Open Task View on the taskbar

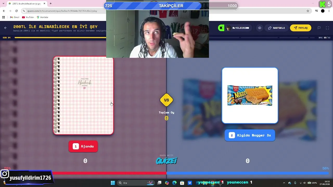pos(159,183)
